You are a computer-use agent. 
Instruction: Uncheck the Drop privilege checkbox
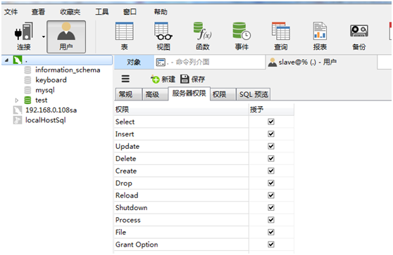point(271,183)
